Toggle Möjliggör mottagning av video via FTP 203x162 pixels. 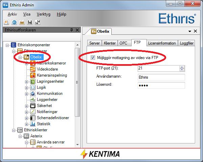93,58
